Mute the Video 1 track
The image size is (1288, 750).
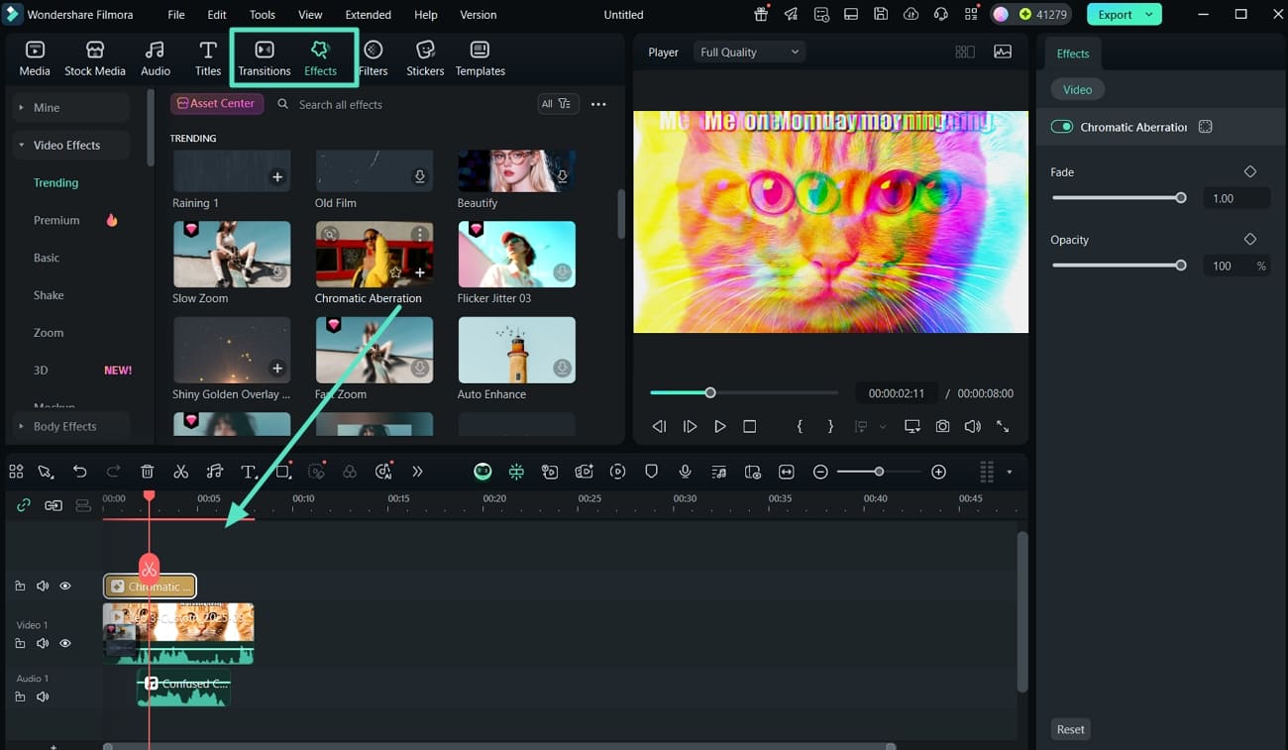tap(43, 643)
